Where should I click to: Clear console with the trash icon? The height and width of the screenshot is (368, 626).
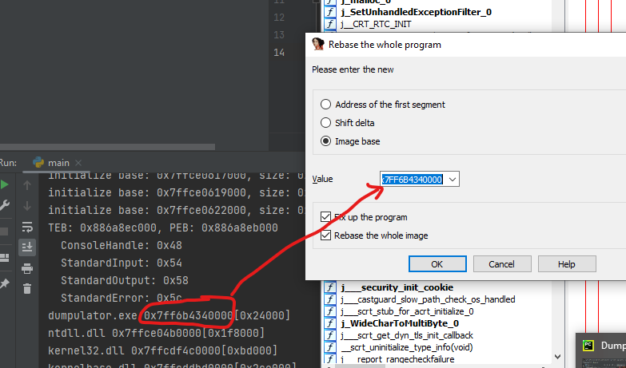point(27,288)
